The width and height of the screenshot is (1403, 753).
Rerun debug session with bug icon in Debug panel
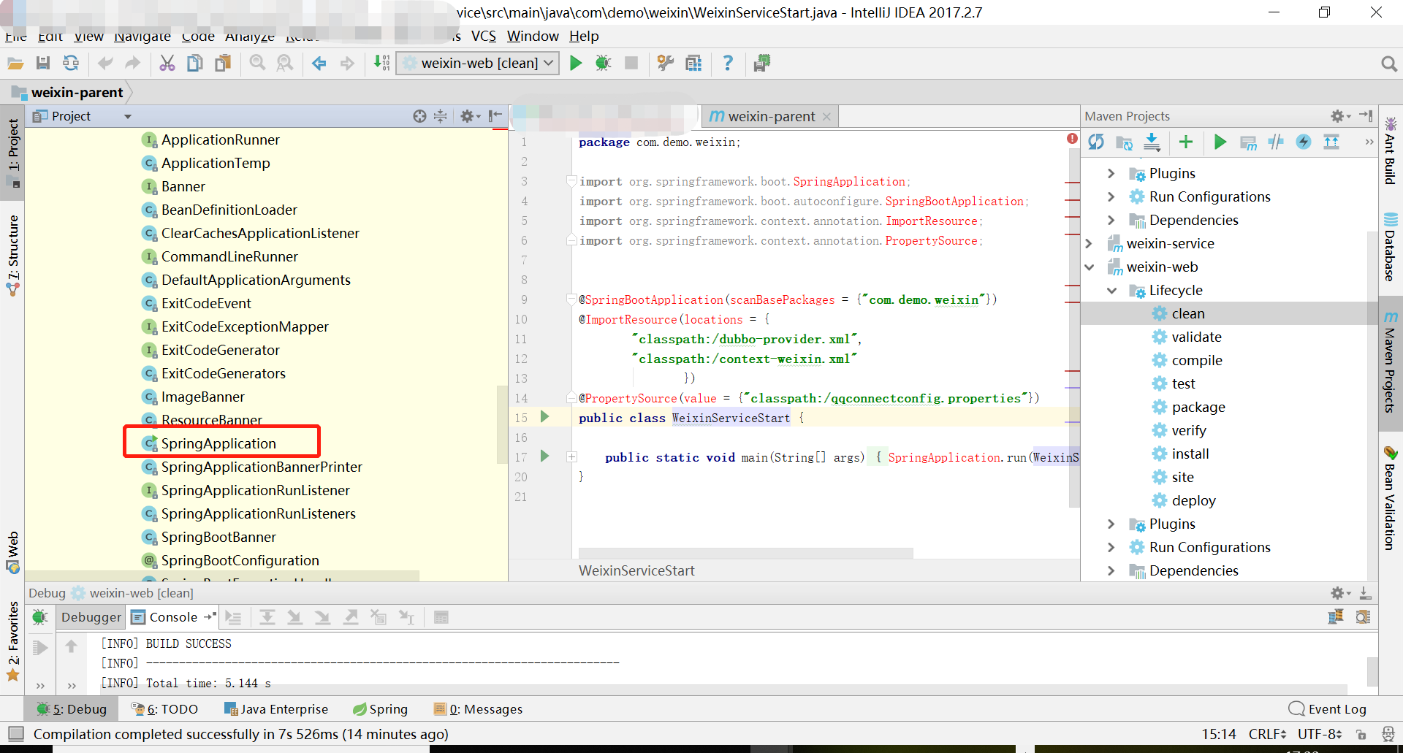40,618
